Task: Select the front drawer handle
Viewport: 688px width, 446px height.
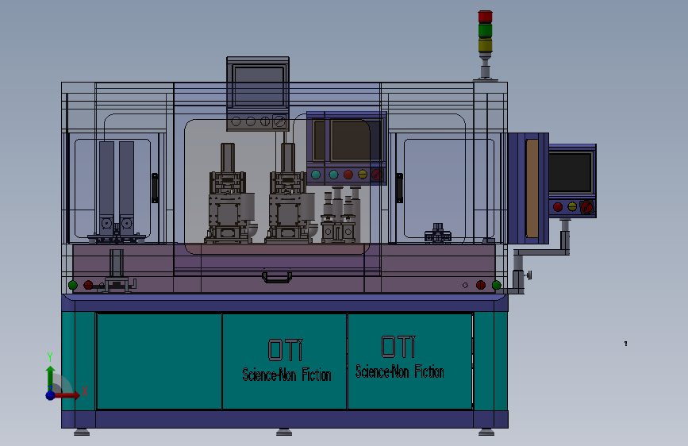Action: coord(277,278)
